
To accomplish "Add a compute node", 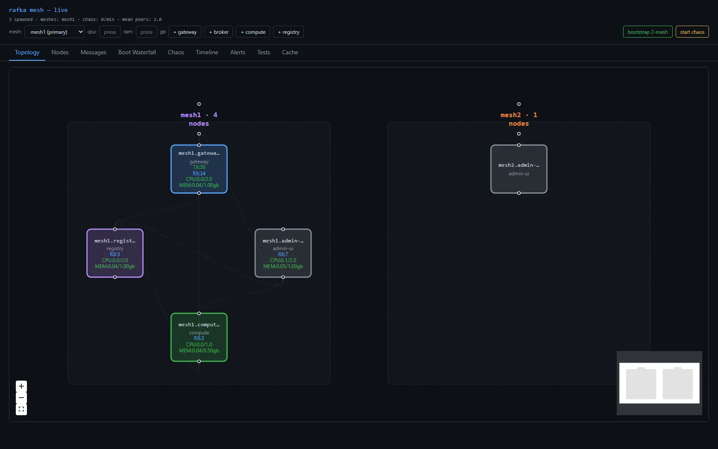I will pos(253,32).
